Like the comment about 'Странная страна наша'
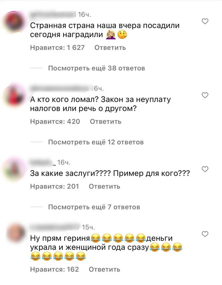The image size is (222, 285). pyautogui.click(x=205, y=21)
